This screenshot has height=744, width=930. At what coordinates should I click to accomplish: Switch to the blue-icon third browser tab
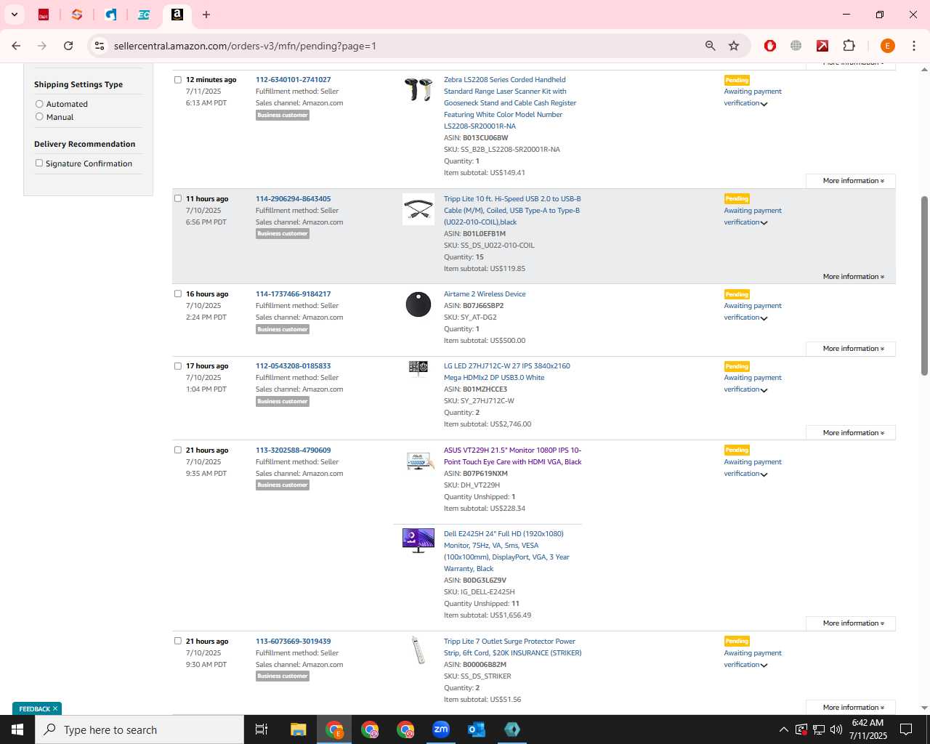point(110,15)
